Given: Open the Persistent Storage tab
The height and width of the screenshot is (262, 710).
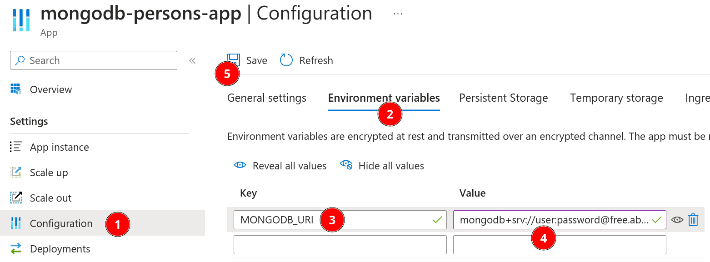Looking at the screenshot, I should point(503,98).
